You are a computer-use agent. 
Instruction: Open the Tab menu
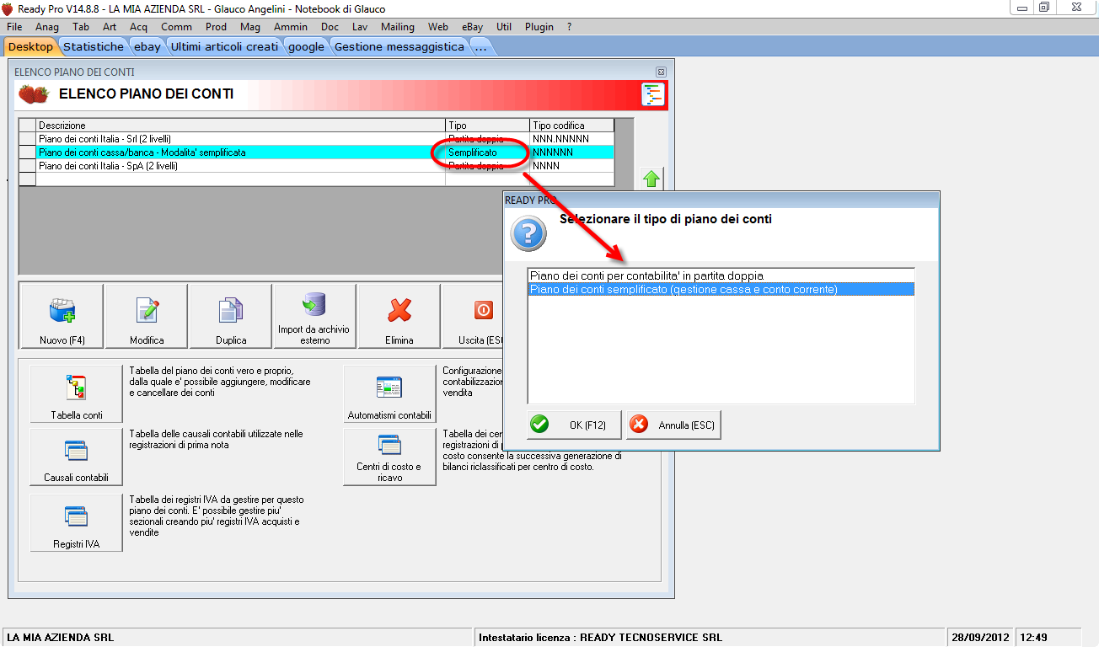pos(81,27)
